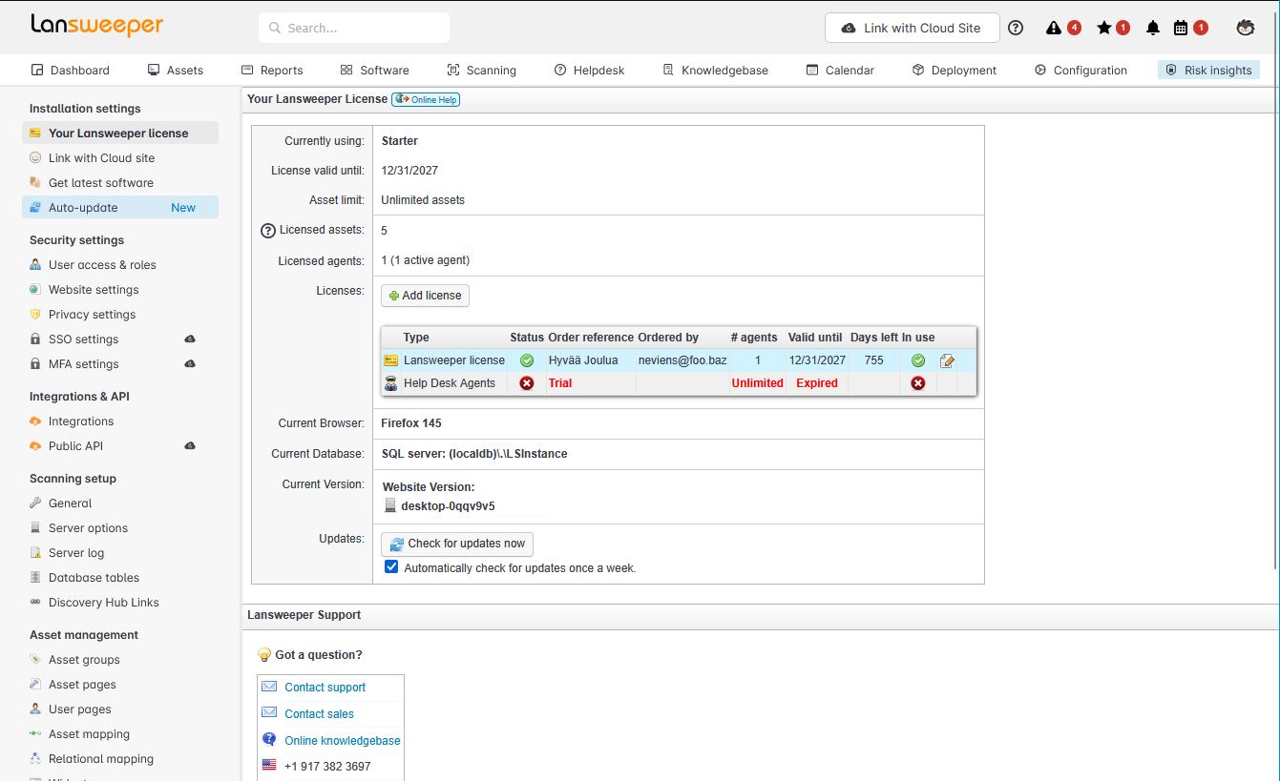1280x781 pixels.
Task: Open the warning alerts icon
Action: [x=1054, y=28]
